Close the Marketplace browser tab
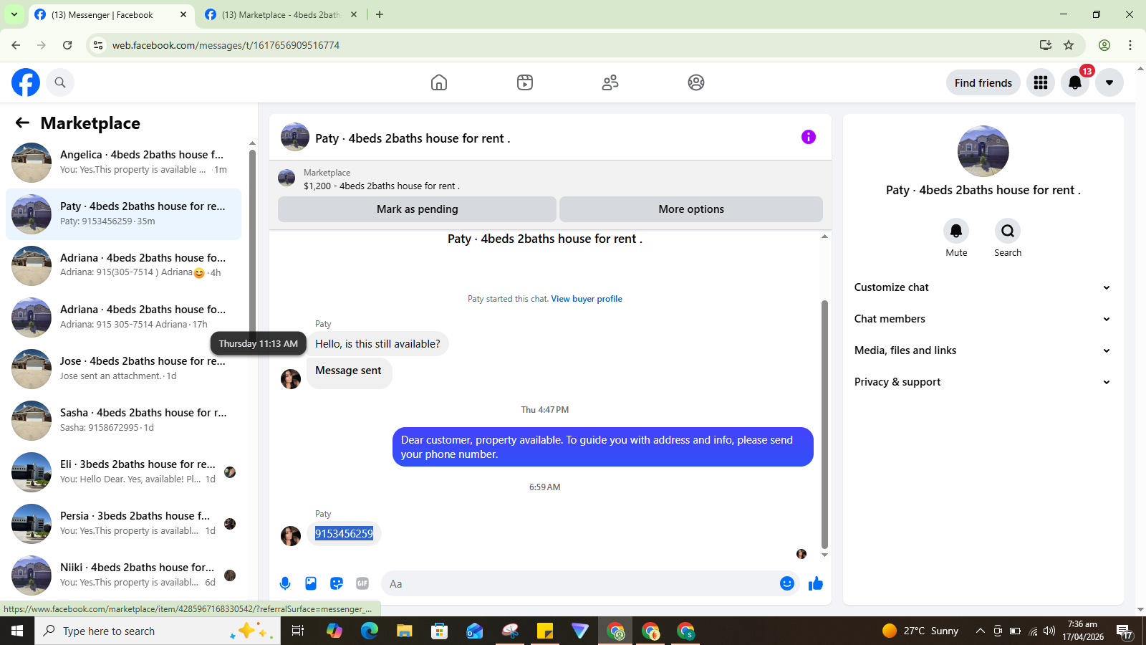Image resolution: width=1146 pixels, height=645 pixels. 354,14
